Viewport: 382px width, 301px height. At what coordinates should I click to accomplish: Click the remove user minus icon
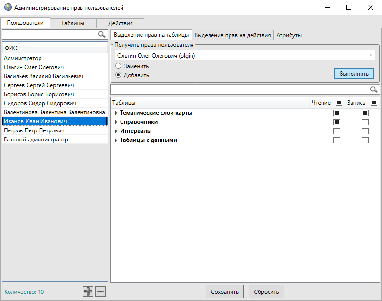[x=100, y=291]
